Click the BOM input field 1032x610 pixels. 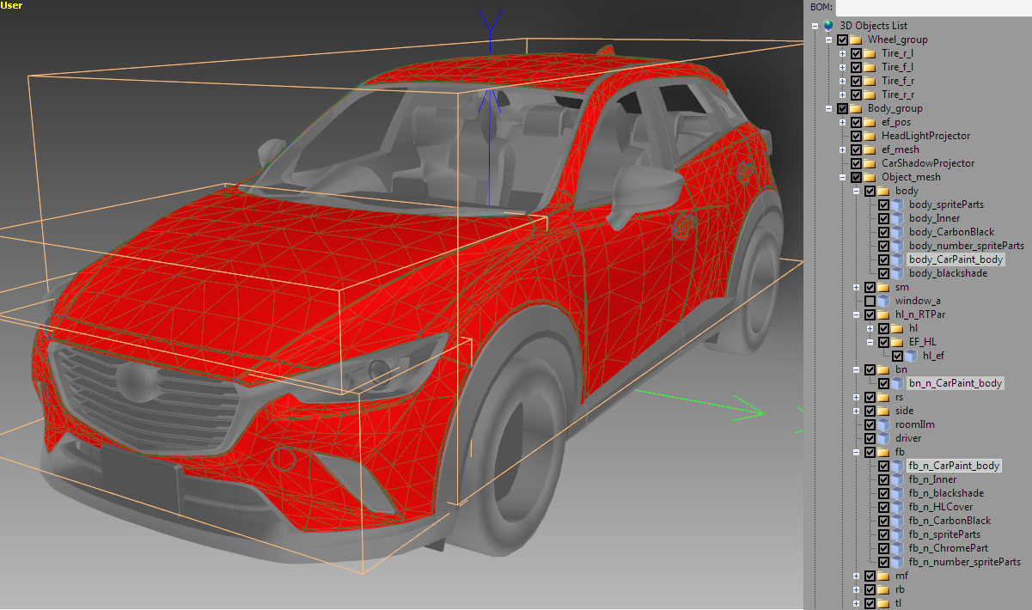934,7
